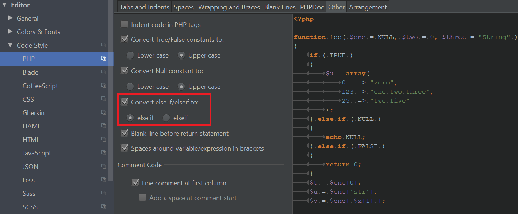Viewport: 518px width, 214px height.
Task: Click the copy icon next to CSS
Action: coord(104,99)
